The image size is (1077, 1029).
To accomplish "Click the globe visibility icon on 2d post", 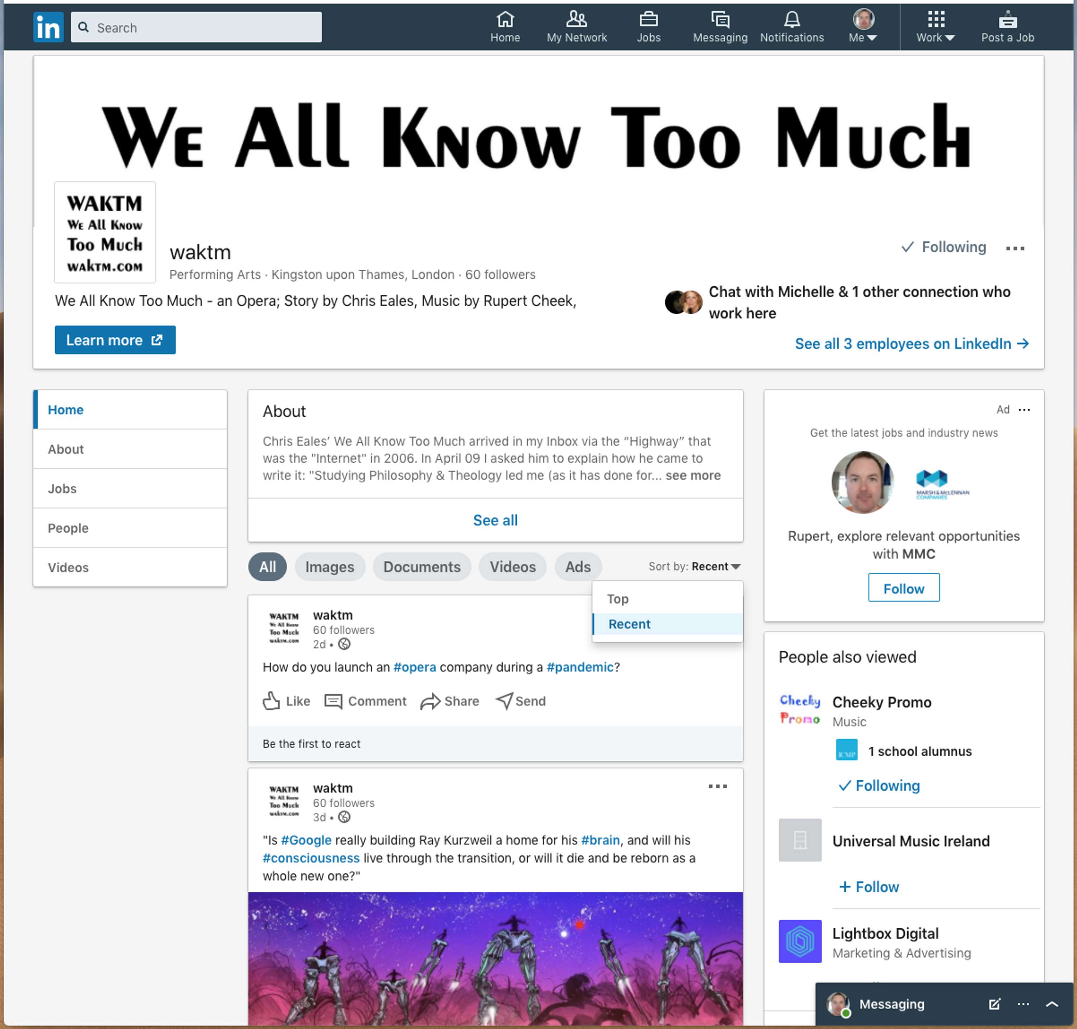I will [x=344, y=644].
